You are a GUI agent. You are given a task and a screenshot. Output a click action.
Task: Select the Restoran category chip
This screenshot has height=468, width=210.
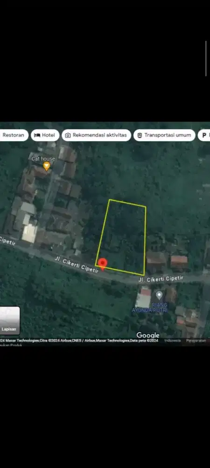click(14, 135)
